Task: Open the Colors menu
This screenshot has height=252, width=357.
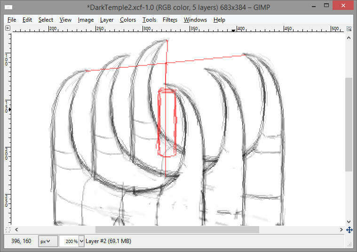Action: pos(128,20)
